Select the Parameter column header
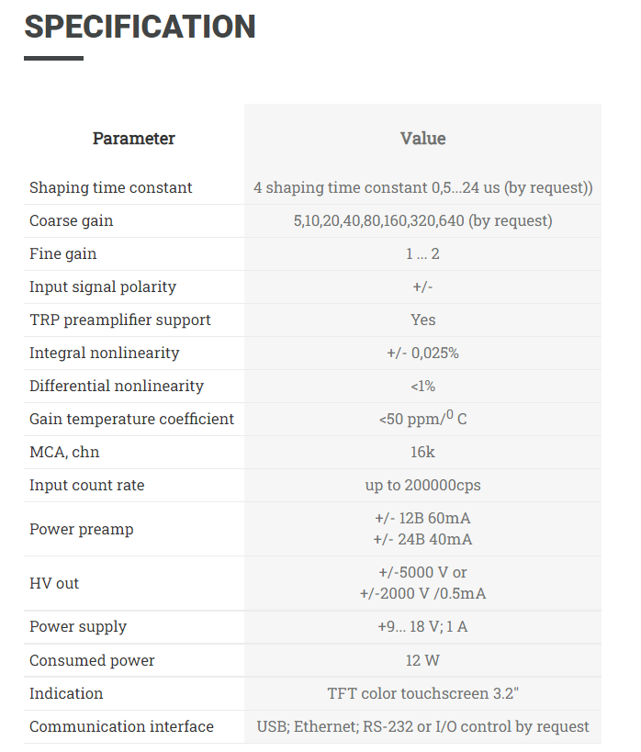The image size is (641, 752). (x=134, y=138)
